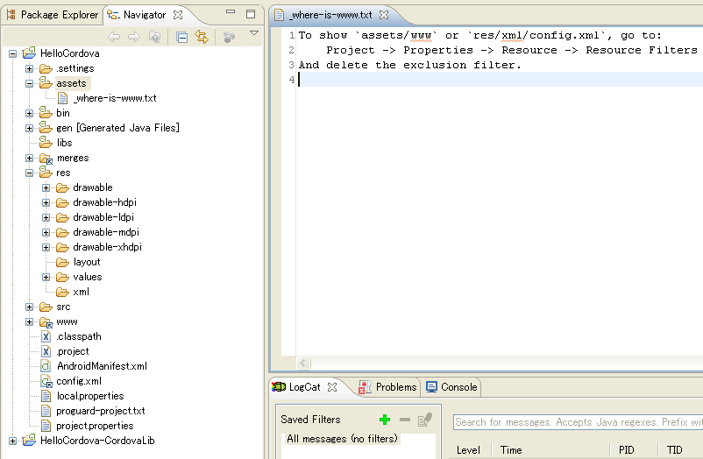Open the Problems tab

388,387
